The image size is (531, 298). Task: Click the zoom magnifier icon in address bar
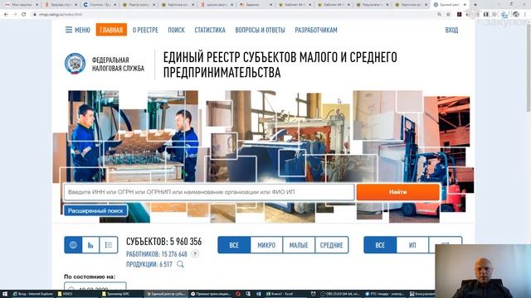point(439,15)
